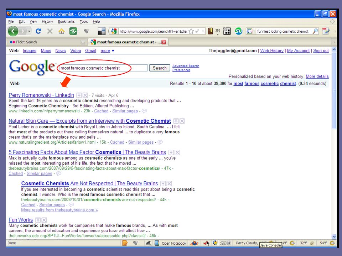Close the most famous cosmetic chemist tab

[x=164, y=42]
